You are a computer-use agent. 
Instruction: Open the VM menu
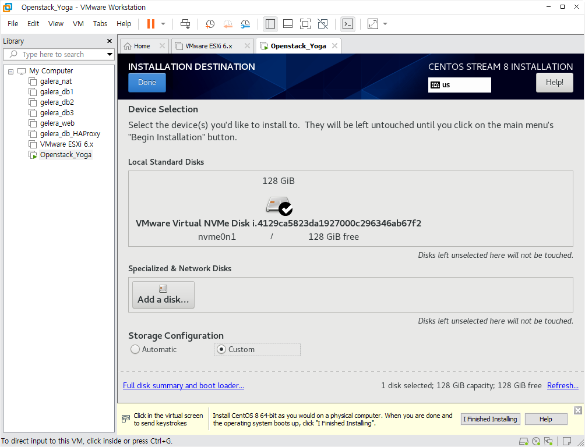tap(78, 23)
